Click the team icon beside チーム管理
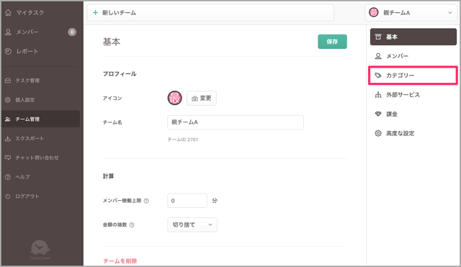461x267 pixels. pos(8,119)
